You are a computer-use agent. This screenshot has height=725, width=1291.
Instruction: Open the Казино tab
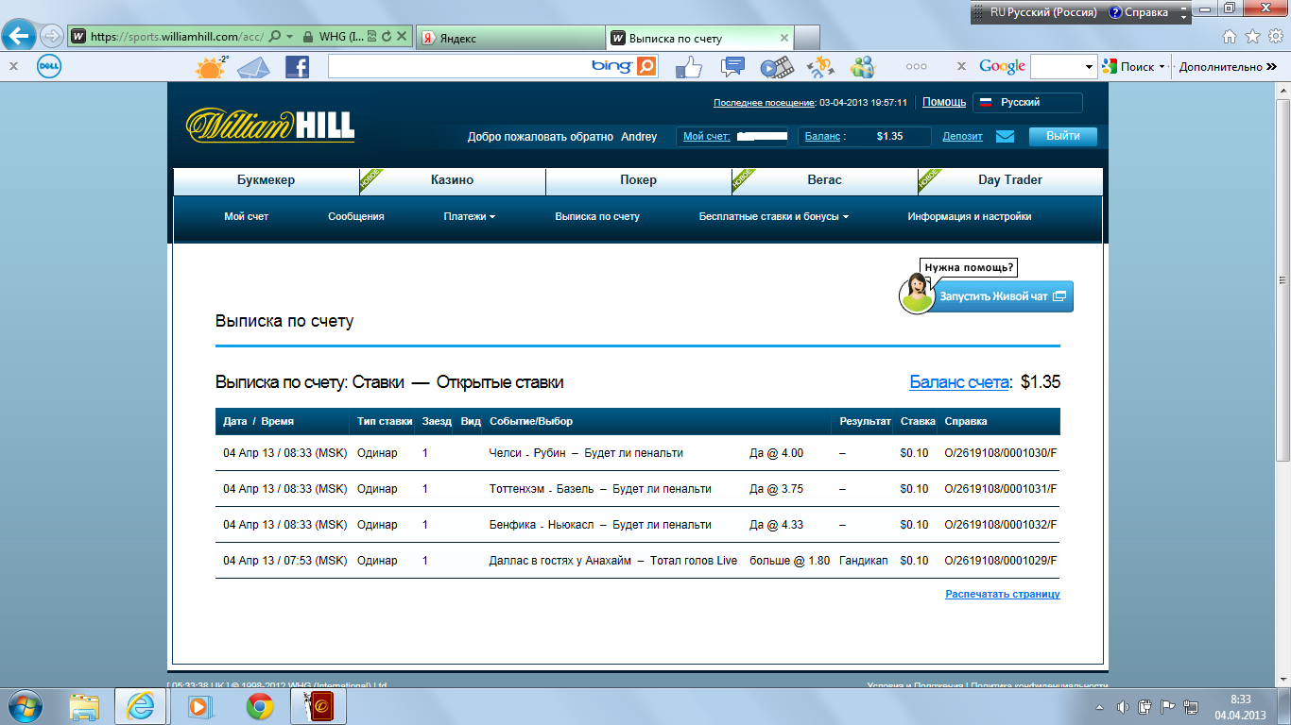[x=452, y=180]
